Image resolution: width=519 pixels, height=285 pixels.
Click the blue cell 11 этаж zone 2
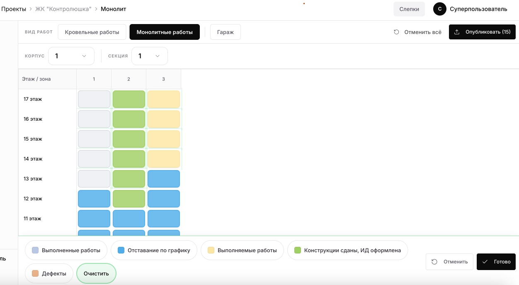coord(129,219)
